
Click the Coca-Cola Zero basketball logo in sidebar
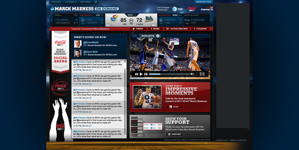coord(60,87)
